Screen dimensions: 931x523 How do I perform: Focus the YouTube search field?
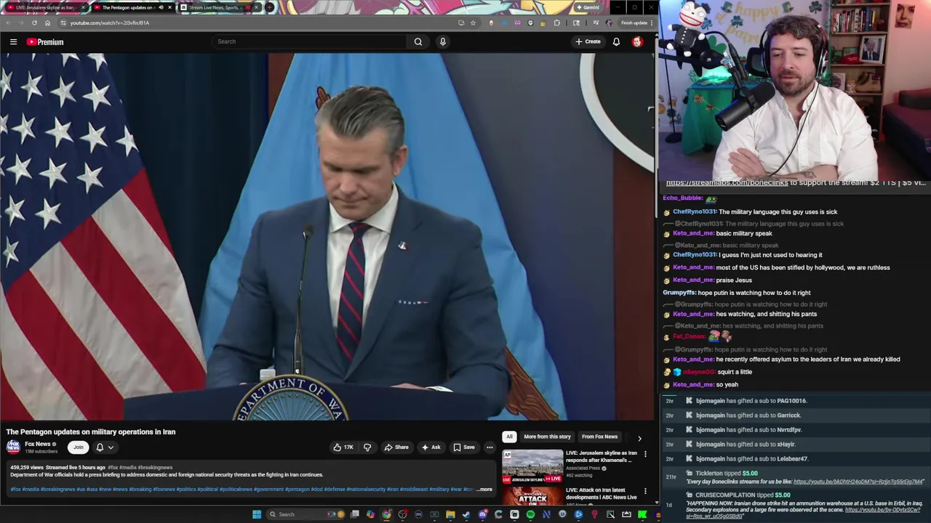(309, 41)
